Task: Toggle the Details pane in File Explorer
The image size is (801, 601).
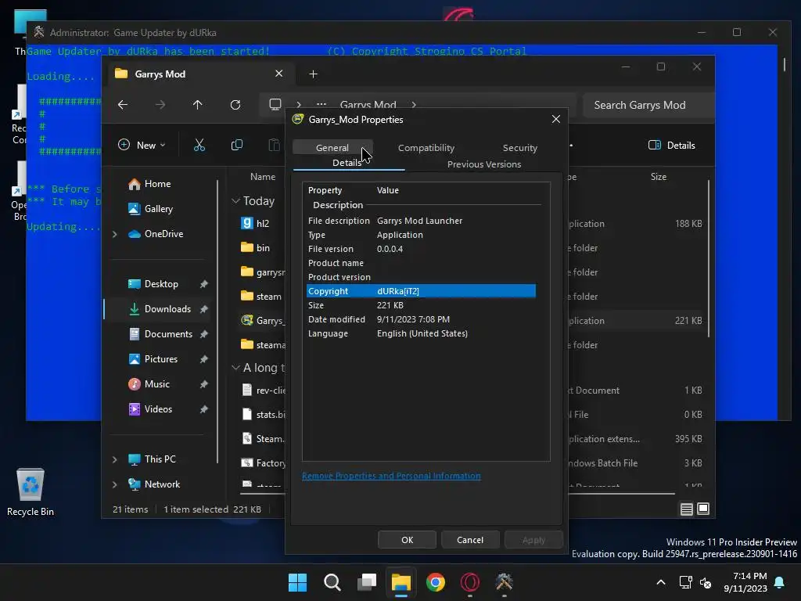Action: (x=671, y=145)
